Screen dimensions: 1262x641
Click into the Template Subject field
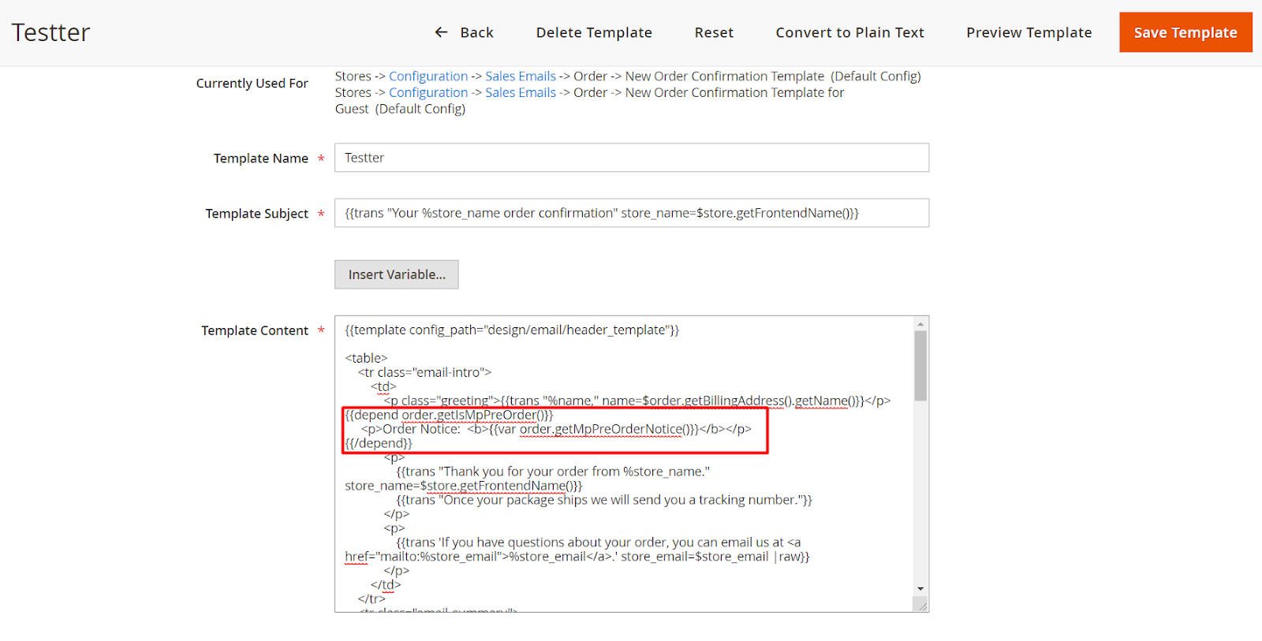pyautogui.click(x=631, y=213)
